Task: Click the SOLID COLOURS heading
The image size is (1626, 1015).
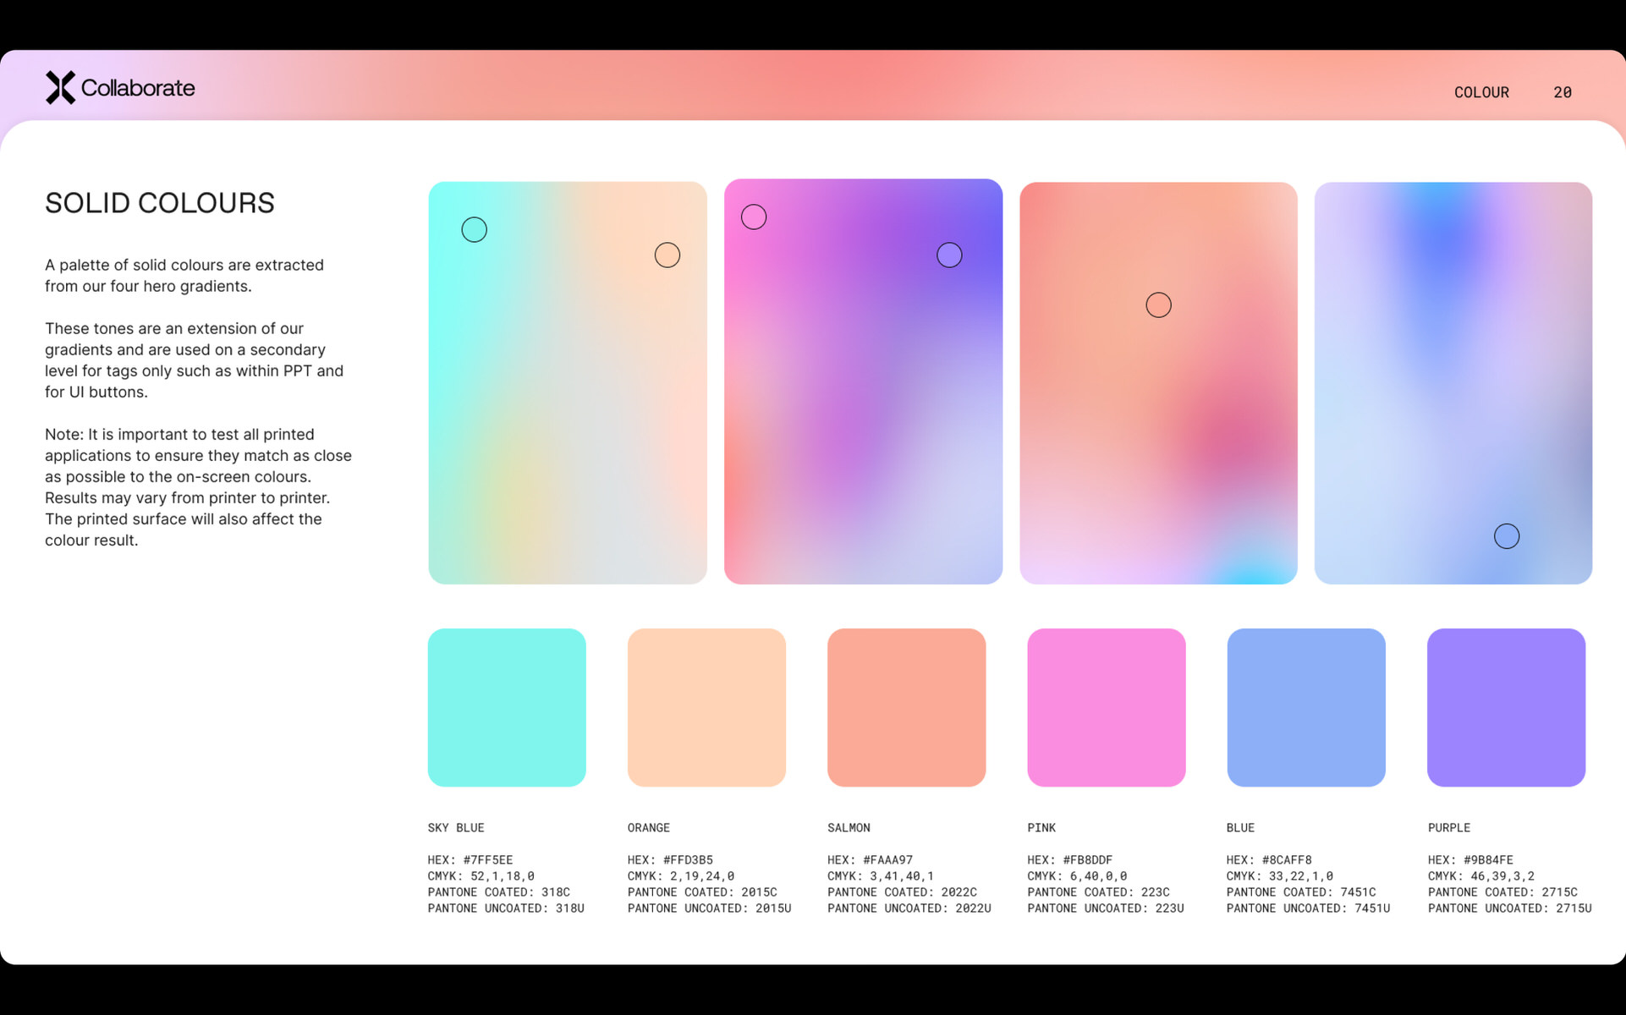Action: [160, 203]
